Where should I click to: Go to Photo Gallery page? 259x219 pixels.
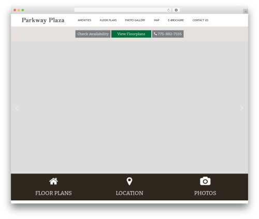coord(135,20)
